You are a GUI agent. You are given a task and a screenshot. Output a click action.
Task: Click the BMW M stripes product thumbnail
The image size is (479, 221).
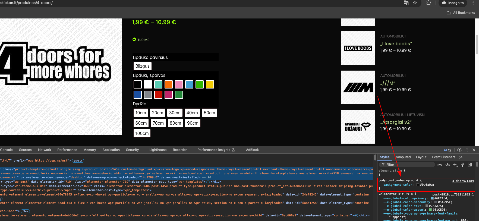(358, 87)
